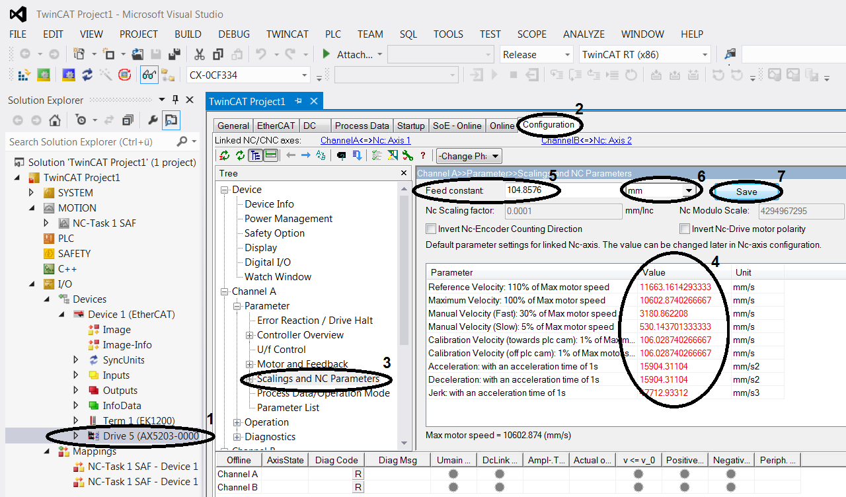This screenshot has width=846, height=497.
Task: Click Channel A R reset button
Action: (x=358, y=474)
